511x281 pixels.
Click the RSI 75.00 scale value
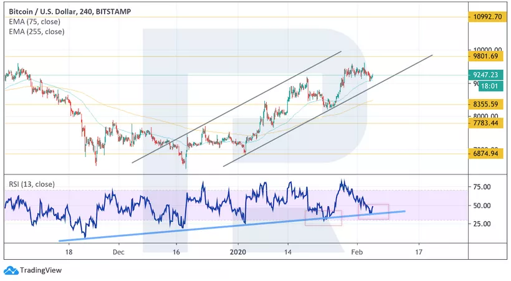[x=482, y=187]
